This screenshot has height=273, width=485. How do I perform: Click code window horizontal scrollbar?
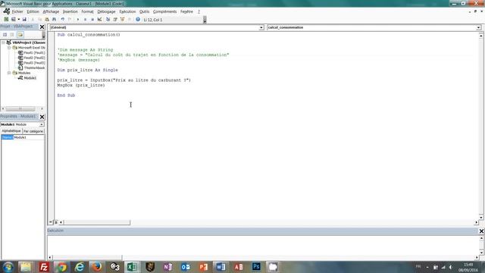[x=97, y=222]
